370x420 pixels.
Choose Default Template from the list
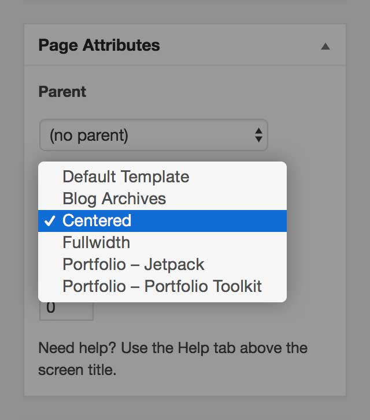pos(162,177)
